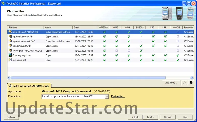Sort by the Date column header
This screenshot has width=197, height=122.
(x=85, y=27)
